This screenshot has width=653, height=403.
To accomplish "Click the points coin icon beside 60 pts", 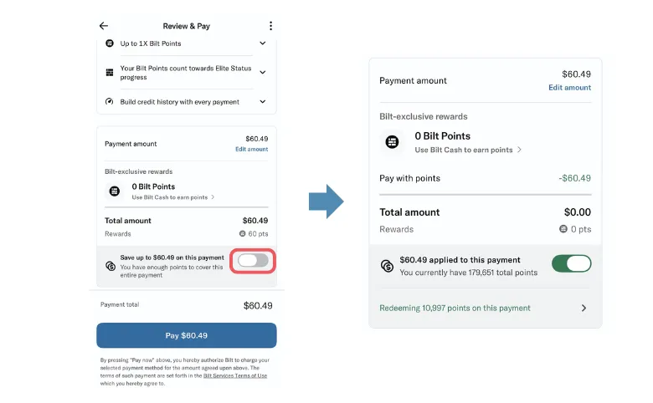I will point(242,234).
